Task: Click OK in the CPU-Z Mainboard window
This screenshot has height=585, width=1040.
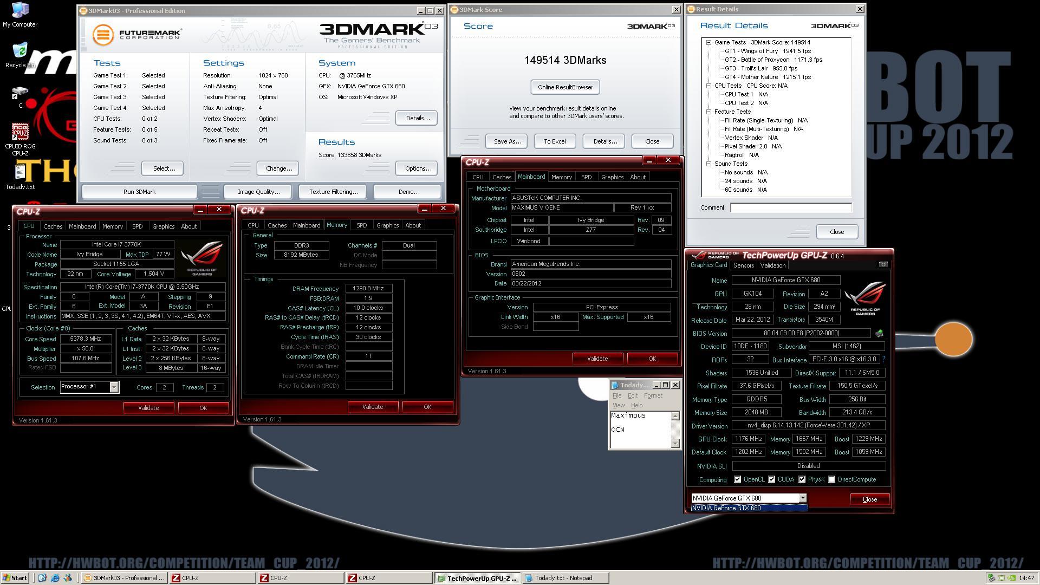Action: 652,359
